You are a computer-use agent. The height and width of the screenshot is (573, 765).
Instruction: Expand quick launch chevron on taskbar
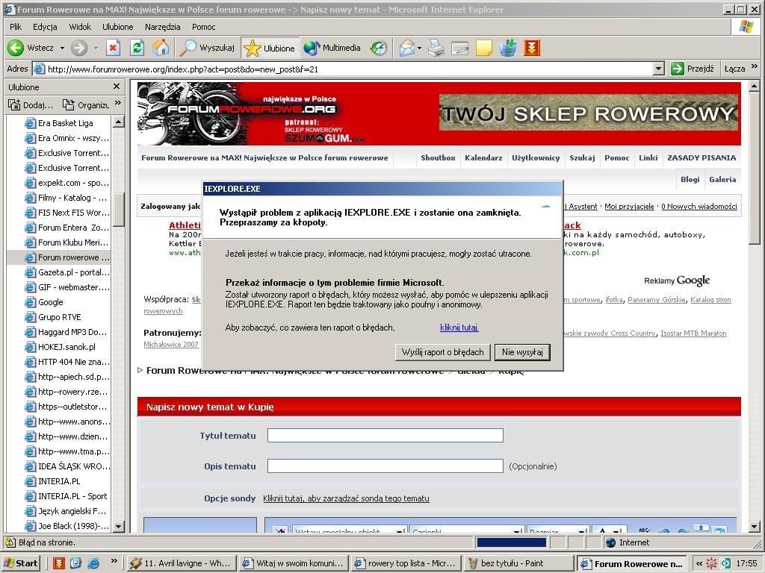coord(114,561)
